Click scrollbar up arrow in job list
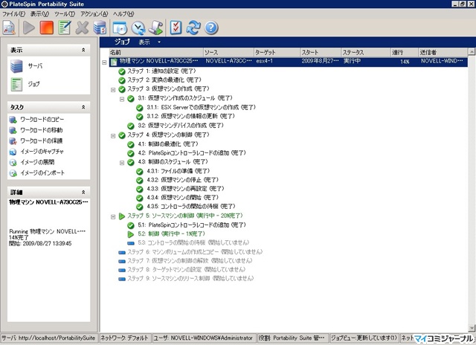Viewport: 476px width, 345px height. point(471,51)
